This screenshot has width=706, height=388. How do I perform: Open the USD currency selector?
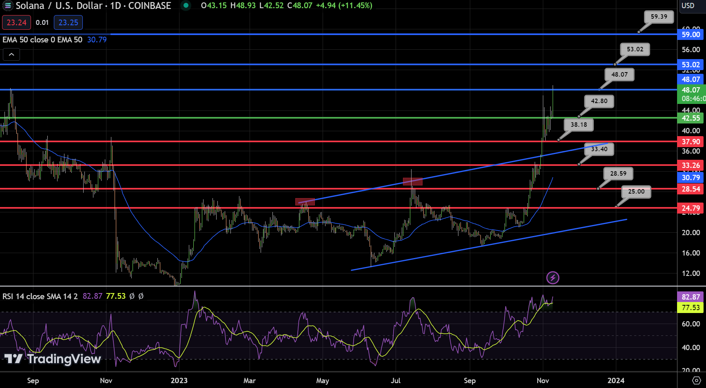click(688, 5)
